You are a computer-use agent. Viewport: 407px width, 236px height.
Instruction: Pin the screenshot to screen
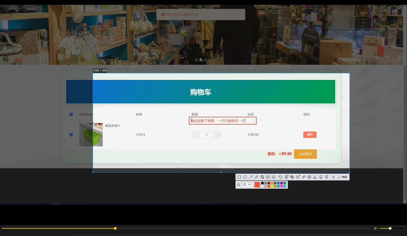click(303, 177)
